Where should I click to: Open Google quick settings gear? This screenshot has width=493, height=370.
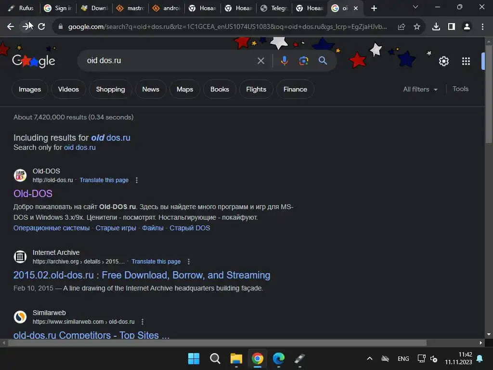(x=443, y=61)
